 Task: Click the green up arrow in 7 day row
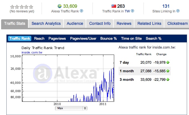168,62
